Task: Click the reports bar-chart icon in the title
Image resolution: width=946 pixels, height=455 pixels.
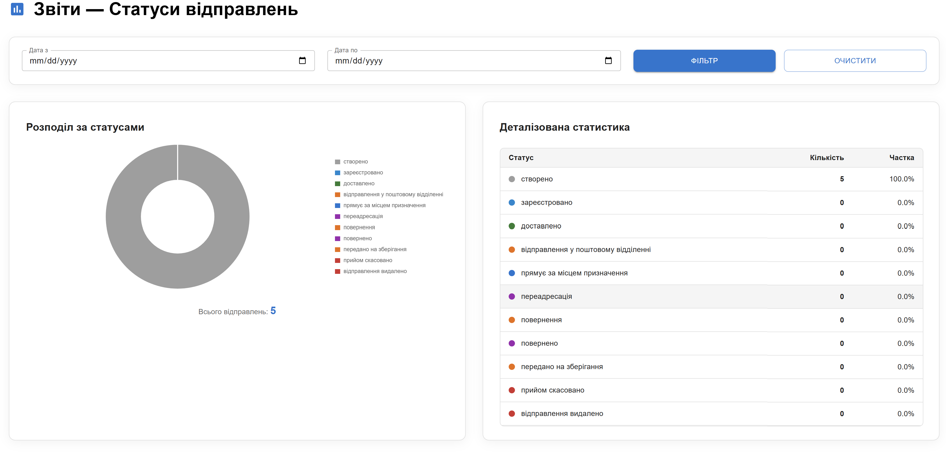Action: [17, 9]
